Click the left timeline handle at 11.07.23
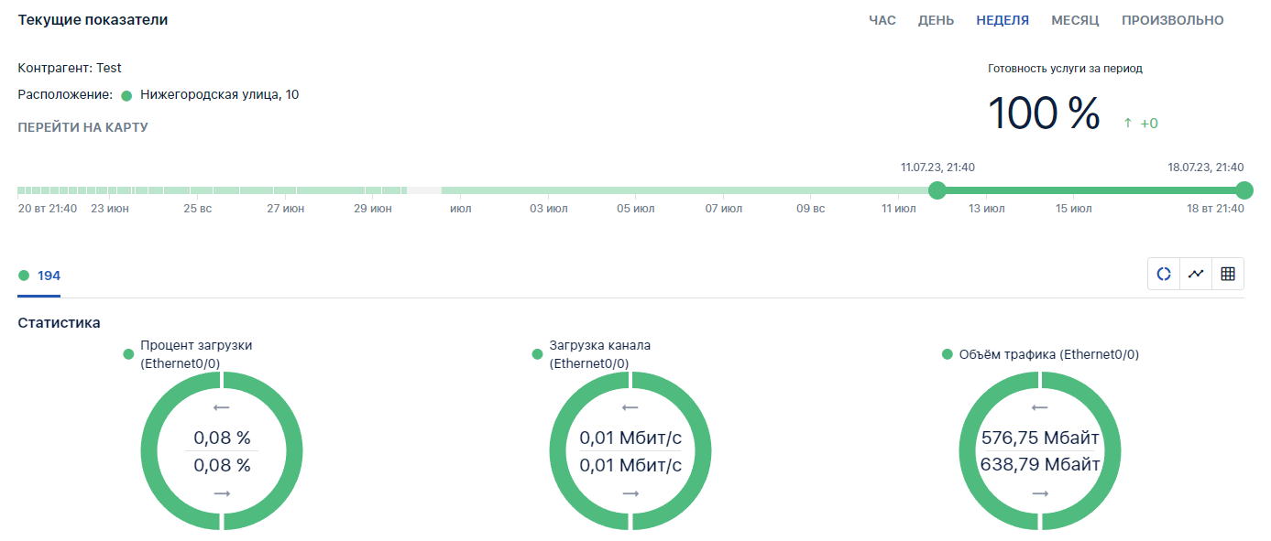 [x=937, y=190]
